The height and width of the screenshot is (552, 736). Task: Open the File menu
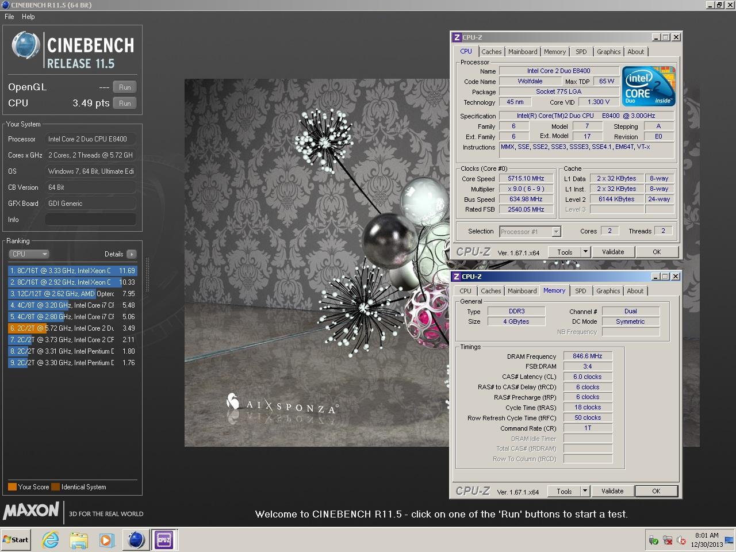(x=9, y=17)
